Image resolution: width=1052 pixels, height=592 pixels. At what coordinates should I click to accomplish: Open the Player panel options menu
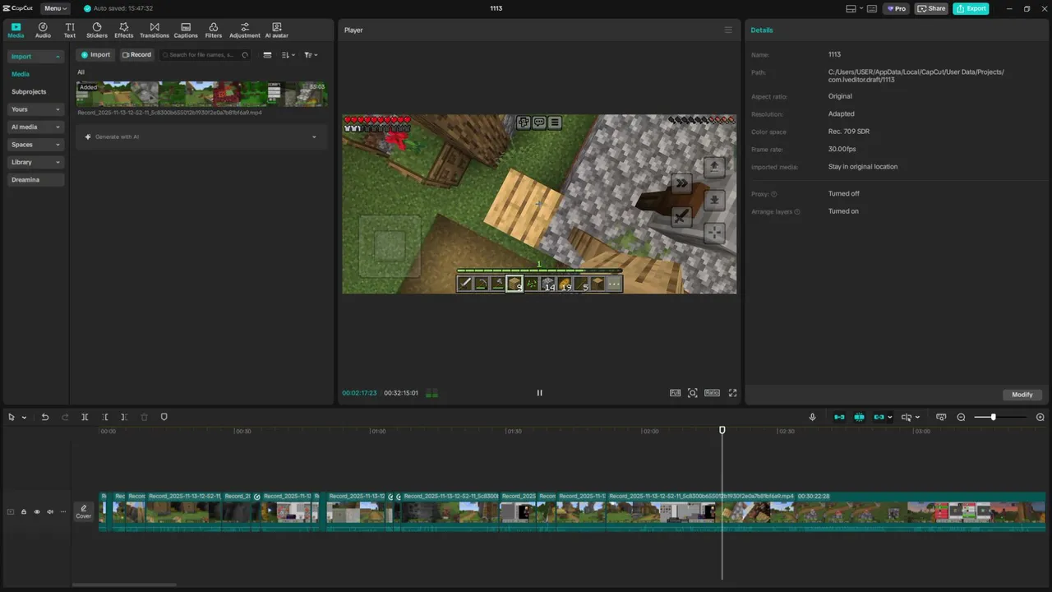click(728, 30)
